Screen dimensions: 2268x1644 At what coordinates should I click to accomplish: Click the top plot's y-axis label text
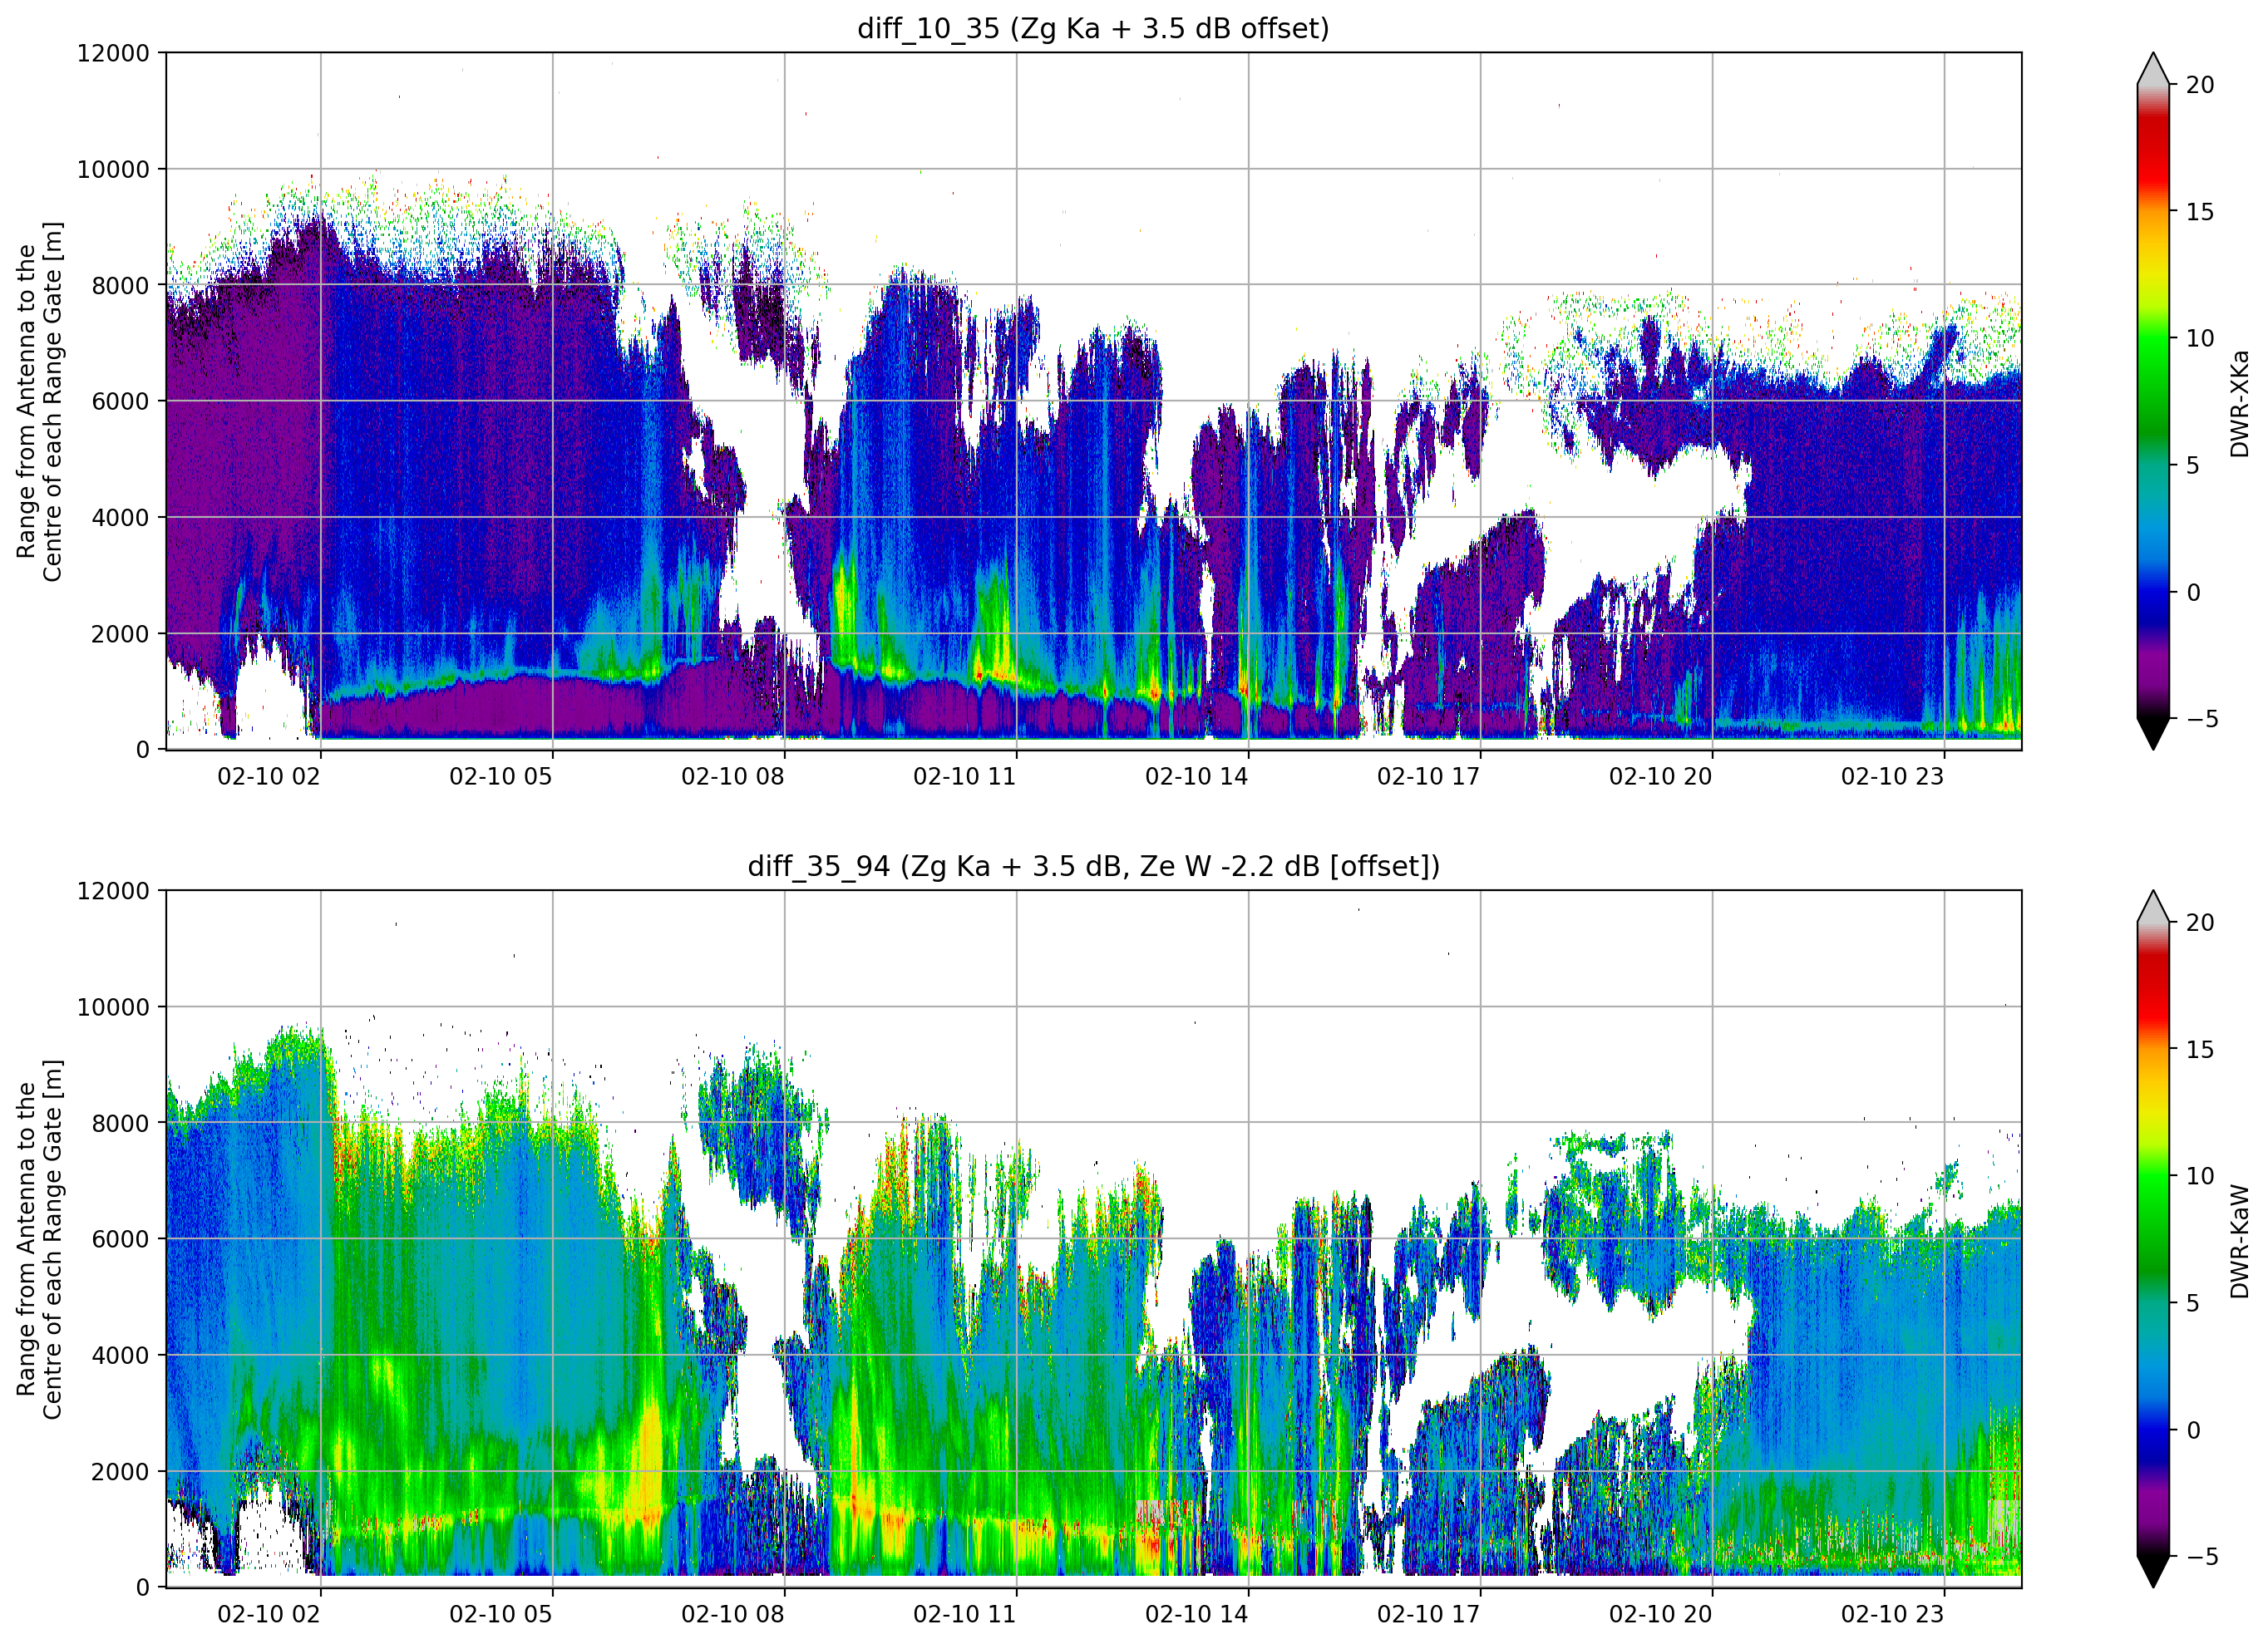coord(39,401)
